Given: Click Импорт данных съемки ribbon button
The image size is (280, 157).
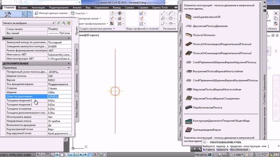Looking at the screenshot, I should click(51, 13).
